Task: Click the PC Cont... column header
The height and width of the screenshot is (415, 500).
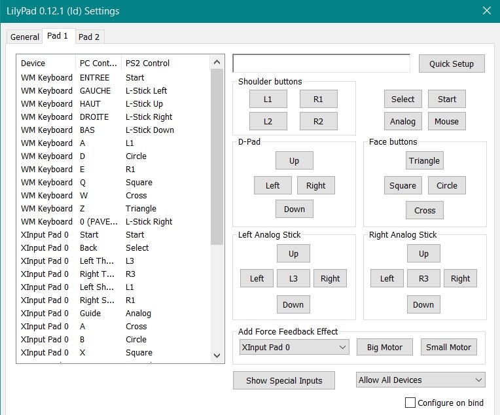Action: tap(99, 63)
